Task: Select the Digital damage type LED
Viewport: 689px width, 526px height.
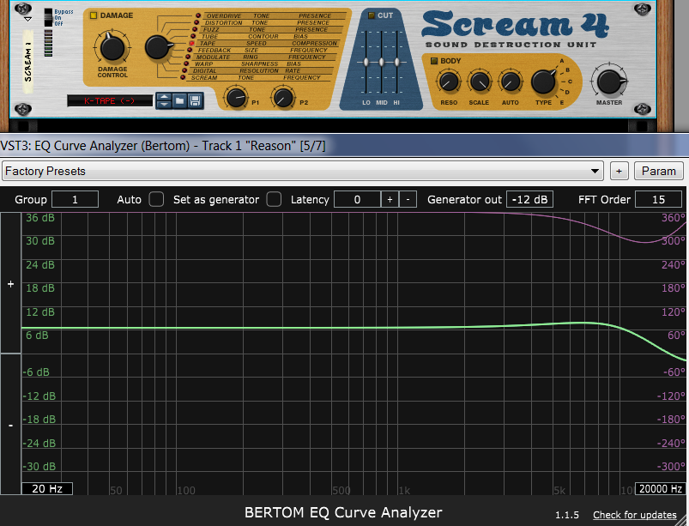Action: (184, 70)
